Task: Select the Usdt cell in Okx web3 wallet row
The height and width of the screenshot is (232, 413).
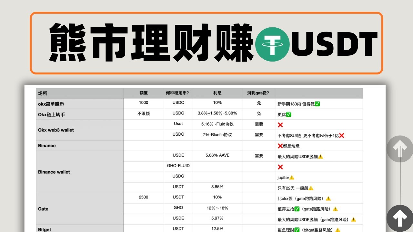Action: point(178,124)
